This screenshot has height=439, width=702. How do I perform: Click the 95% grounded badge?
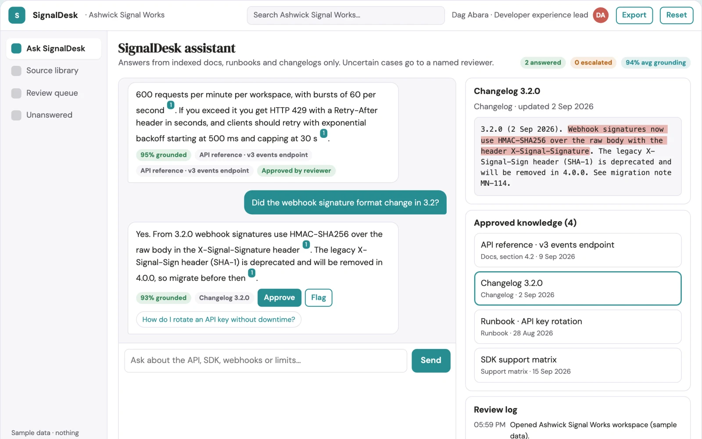(164, 155)
